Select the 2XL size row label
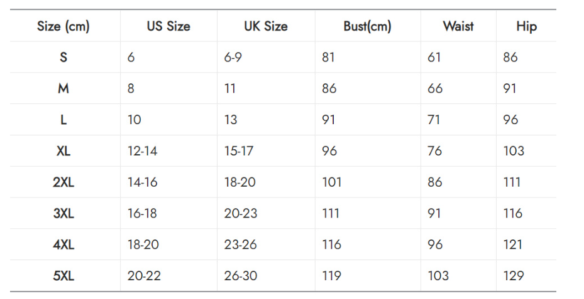 [63, 182]
